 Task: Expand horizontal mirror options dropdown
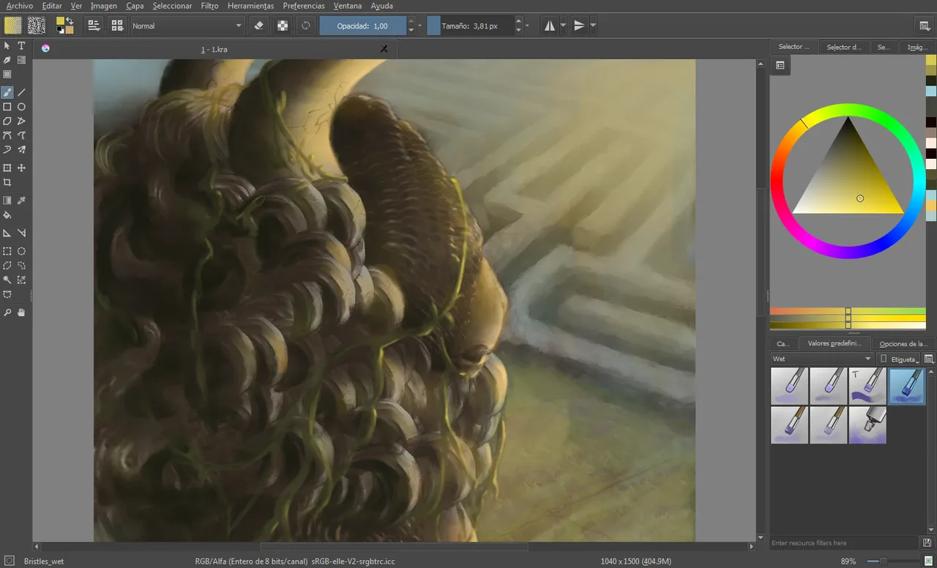(x=562, y=26)
